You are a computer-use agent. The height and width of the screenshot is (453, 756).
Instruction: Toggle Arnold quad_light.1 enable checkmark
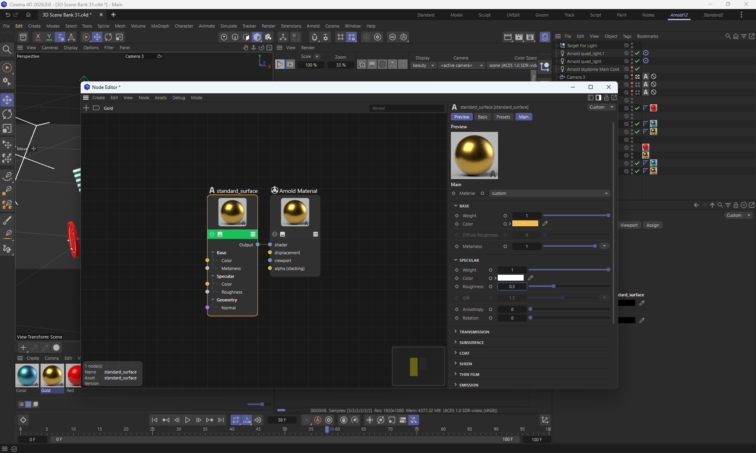637,53
